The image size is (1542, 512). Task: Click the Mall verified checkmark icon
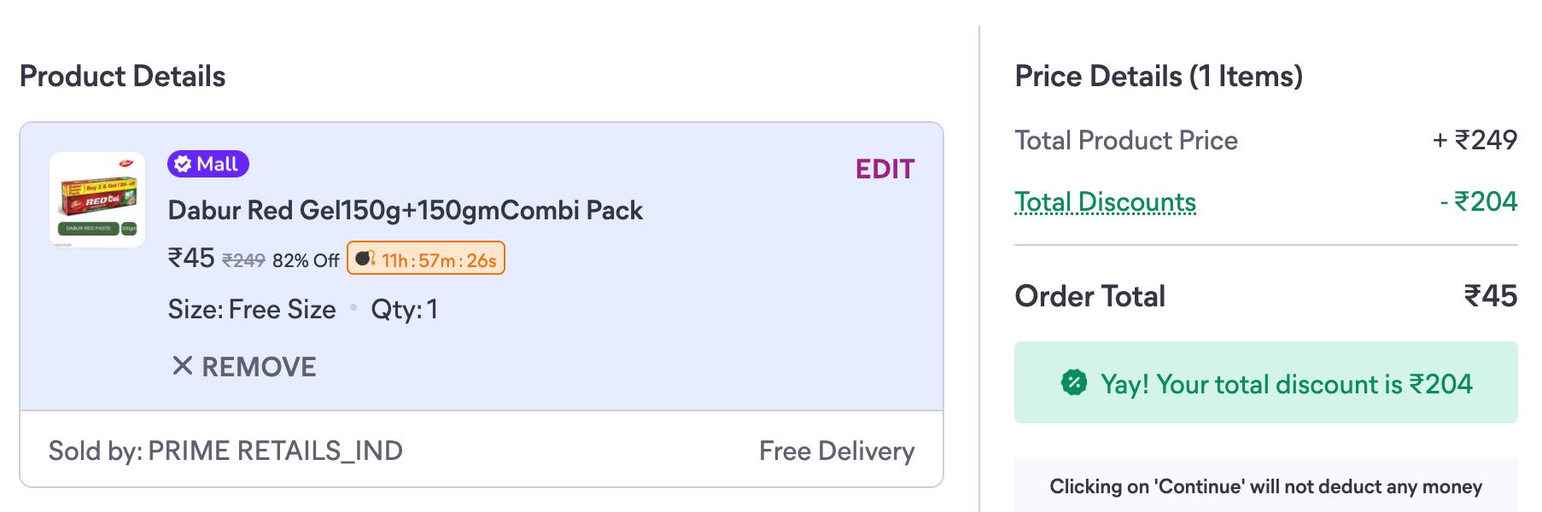click(183, 165)
